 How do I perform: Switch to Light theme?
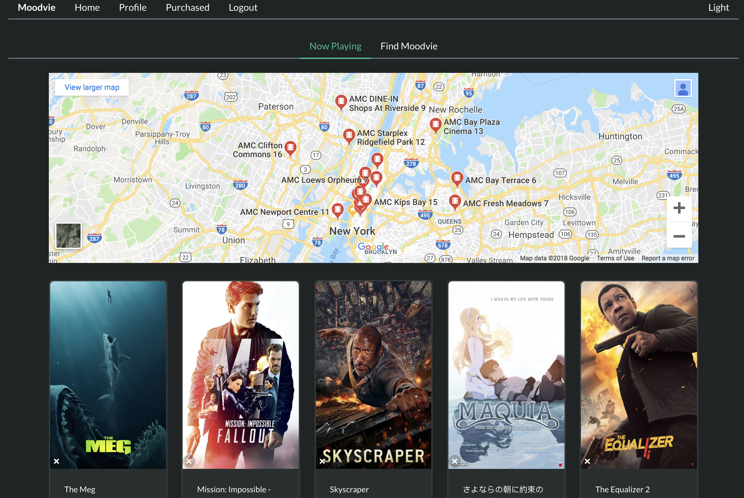tap(719, 8)
